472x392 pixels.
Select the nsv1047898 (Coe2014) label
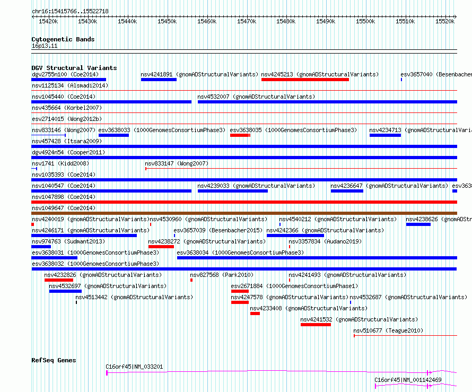pyautogui.click(x=64, y=197)
